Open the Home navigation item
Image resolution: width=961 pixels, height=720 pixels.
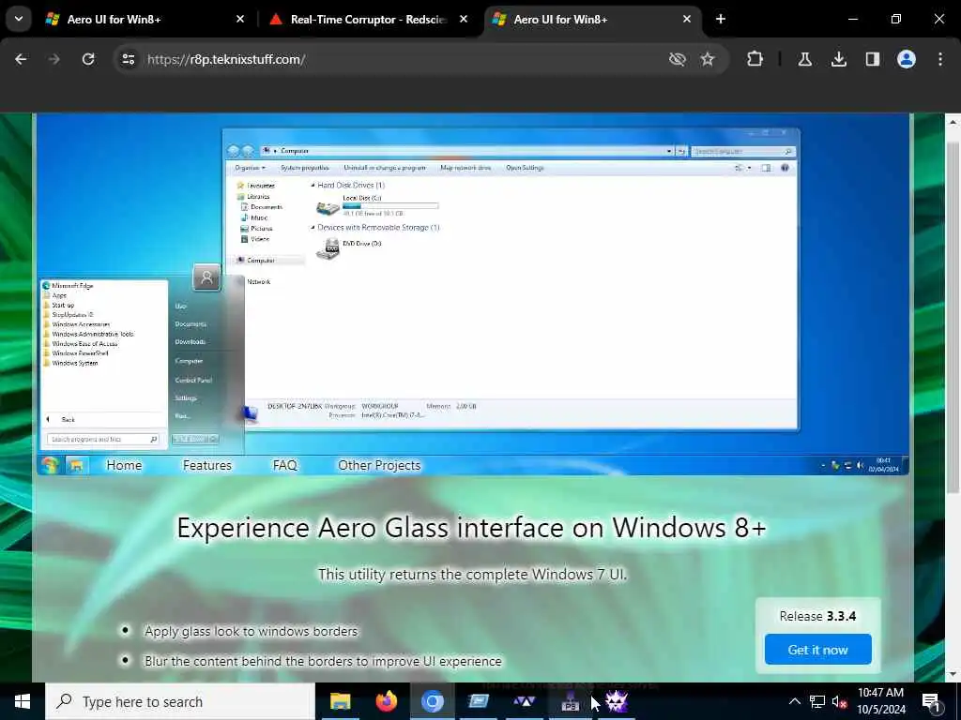(x=124, y=465)
